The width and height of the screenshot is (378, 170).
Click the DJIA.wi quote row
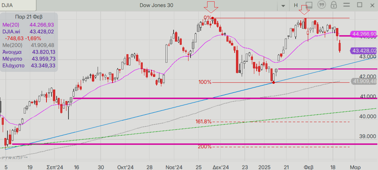[28, 32]
